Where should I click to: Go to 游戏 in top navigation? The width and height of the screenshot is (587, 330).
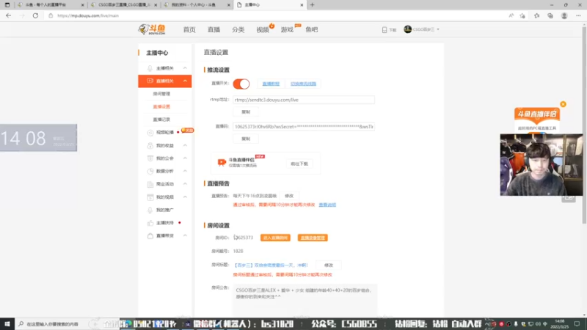pos(287,29)
